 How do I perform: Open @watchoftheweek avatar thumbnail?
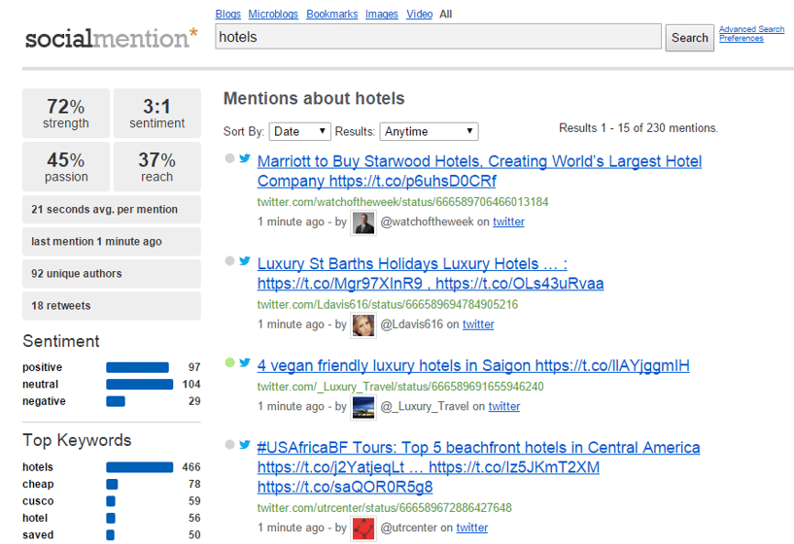click(363, 222)
